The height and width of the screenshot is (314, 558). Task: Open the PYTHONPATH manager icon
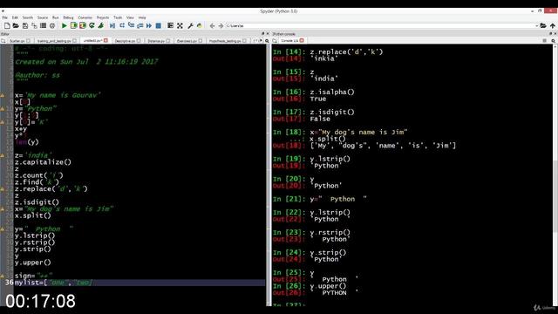[x=200, y=25]
